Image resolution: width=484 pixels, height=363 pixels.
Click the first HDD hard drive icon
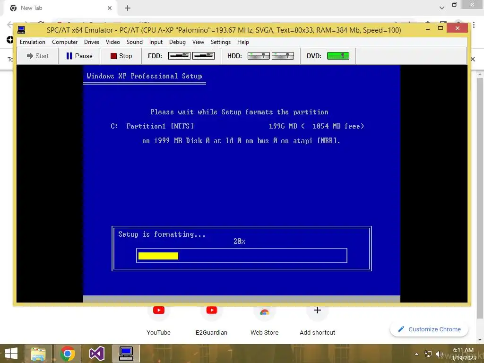[259, 56]
